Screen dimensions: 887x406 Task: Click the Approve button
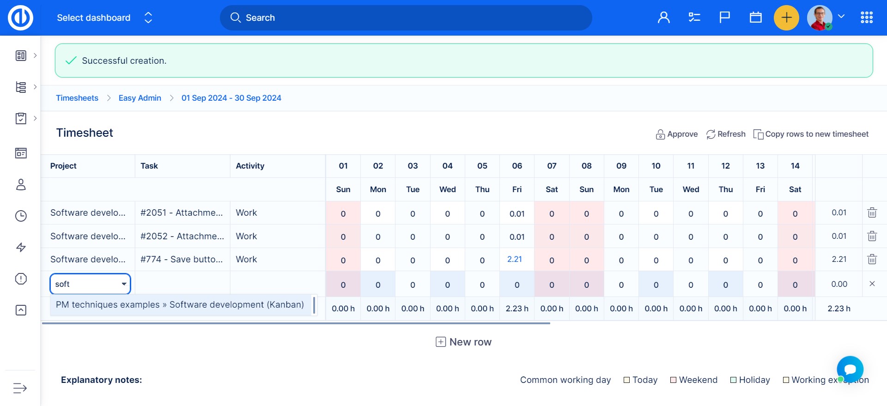click(x=677, y=134)
